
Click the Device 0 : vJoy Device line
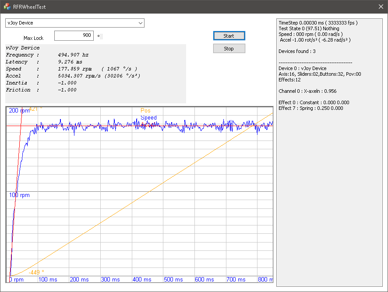[x=302, y=68]
